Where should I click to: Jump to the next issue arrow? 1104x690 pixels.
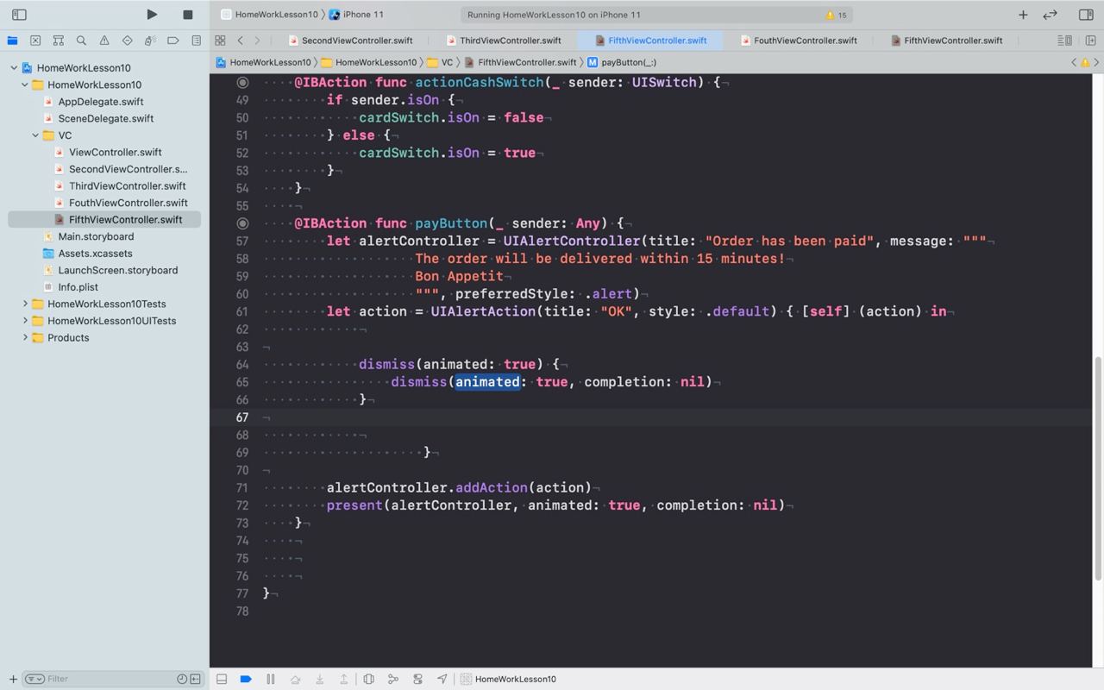[1096, 62]
